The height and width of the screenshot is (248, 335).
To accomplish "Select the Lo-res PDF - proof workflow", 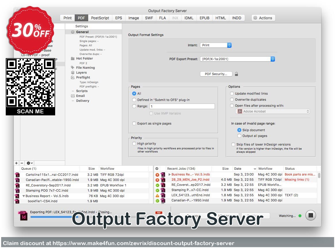I will click(x=35, y=55).
